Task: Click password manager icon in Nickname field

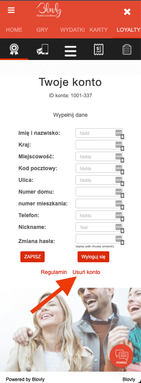Action: tap(118, 227)
